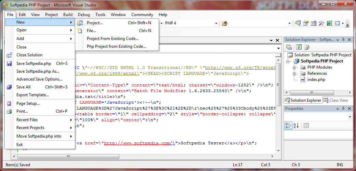Click the Refresh icon in Solution Explorer
The width and height of the screenshot is (356, 171).
click(x=299, y=47)
